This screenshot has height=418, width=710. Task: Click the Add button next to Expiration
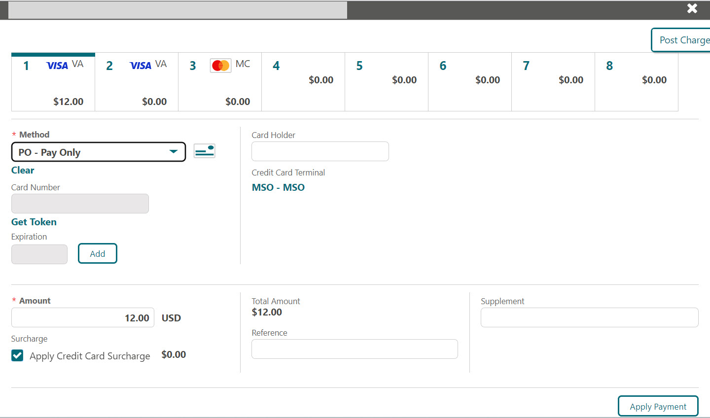97,253
